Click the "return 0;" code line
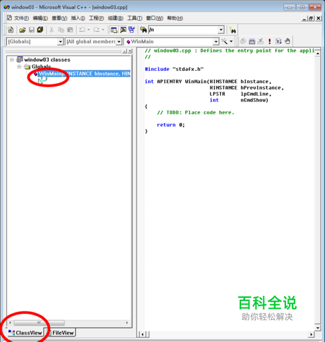 tap(171, 125)
